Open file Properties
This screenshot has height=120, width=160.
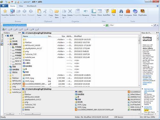tap(77, 13)
